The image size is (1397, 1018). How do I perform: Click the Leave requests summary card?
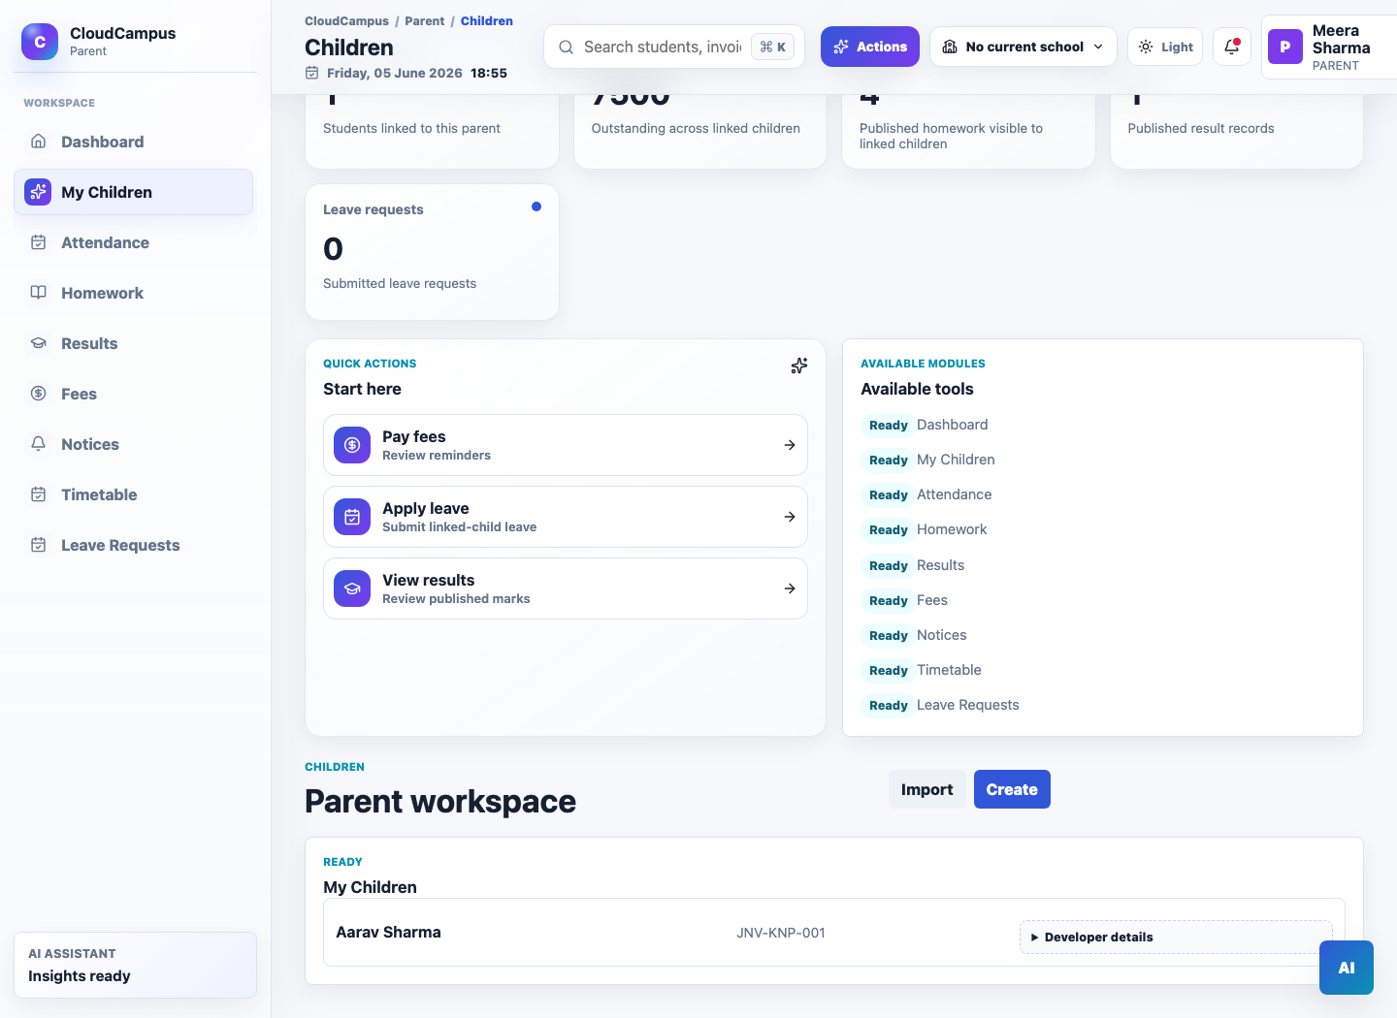coord(432,252)
